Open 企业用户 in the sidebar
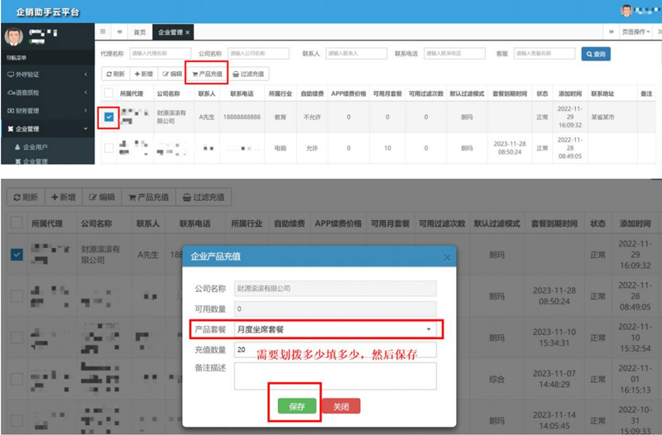 (x=41, y=146)
